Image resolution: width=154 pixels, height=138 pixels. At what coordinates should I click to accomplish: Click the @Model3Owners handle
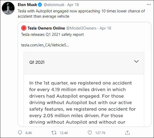(x=81, y=28)
